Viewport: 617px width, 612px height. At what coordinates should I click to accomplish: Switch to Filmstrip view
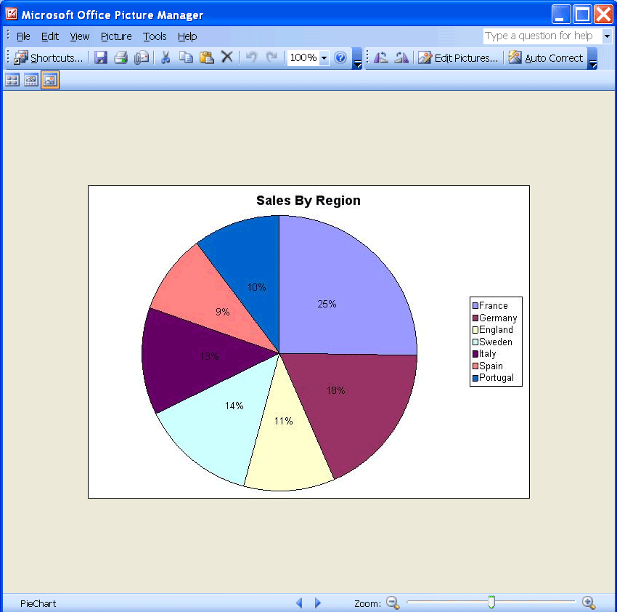30,81
